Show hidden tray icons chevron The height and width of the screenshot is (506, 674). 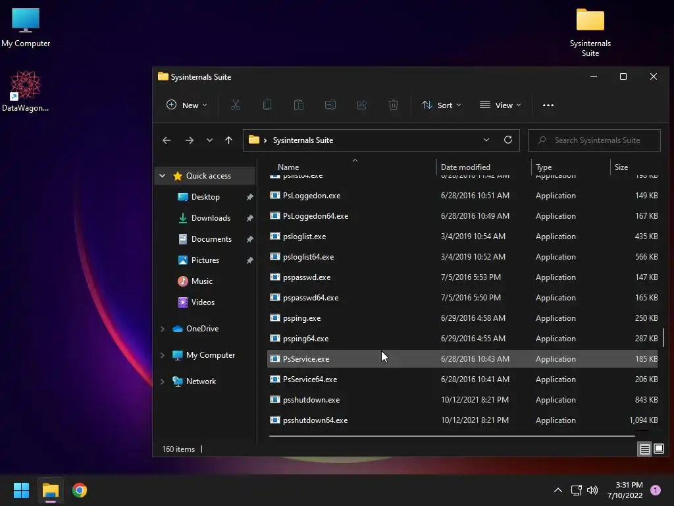click(558, 490)
